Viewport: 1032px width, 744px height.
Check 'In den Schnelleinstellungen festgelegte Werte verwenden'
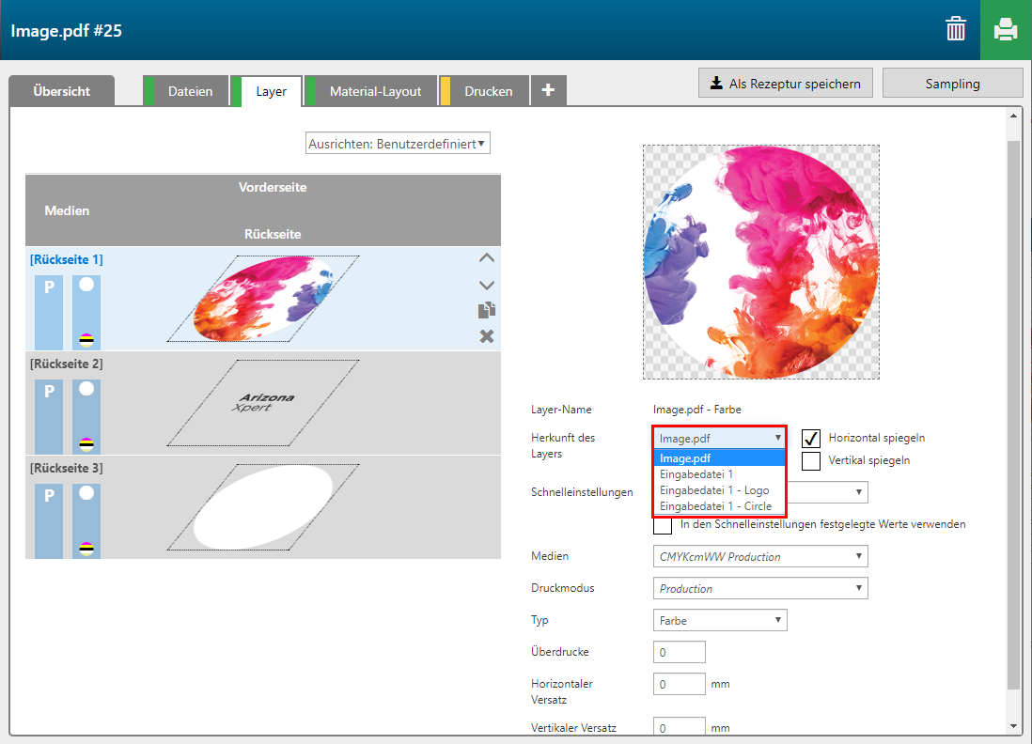[x=663, y=525]
